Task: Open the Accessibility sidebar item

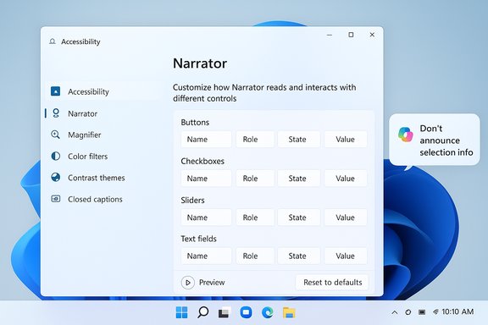Action: click(103, 91)
